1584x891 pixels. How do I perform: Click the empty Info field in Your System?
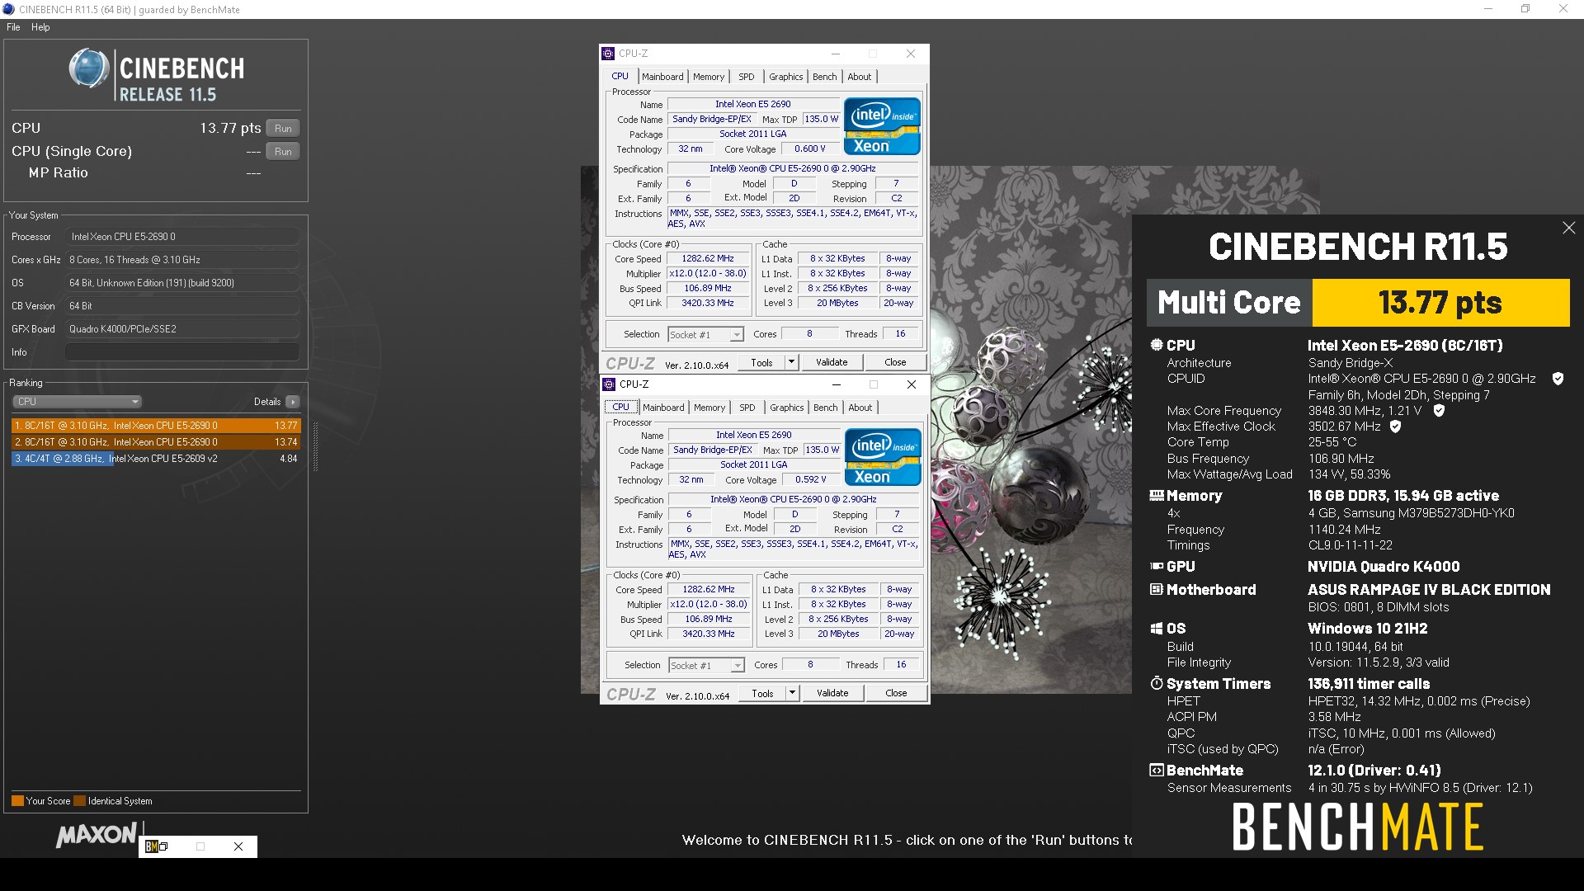[182, 352]
